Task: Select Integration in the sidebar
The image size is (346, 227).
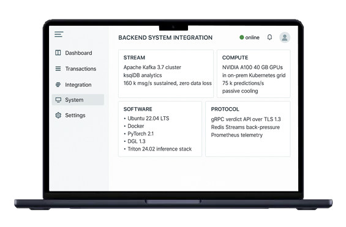Action: pos(78,85)
